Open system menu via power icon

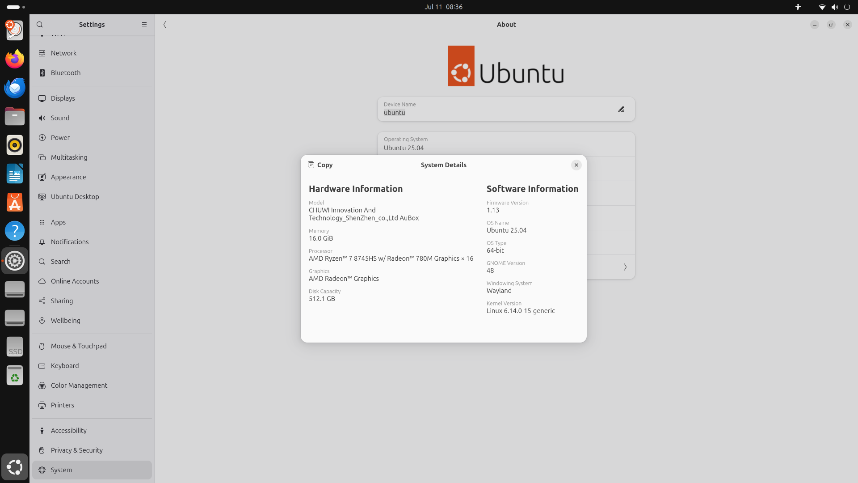847,7
